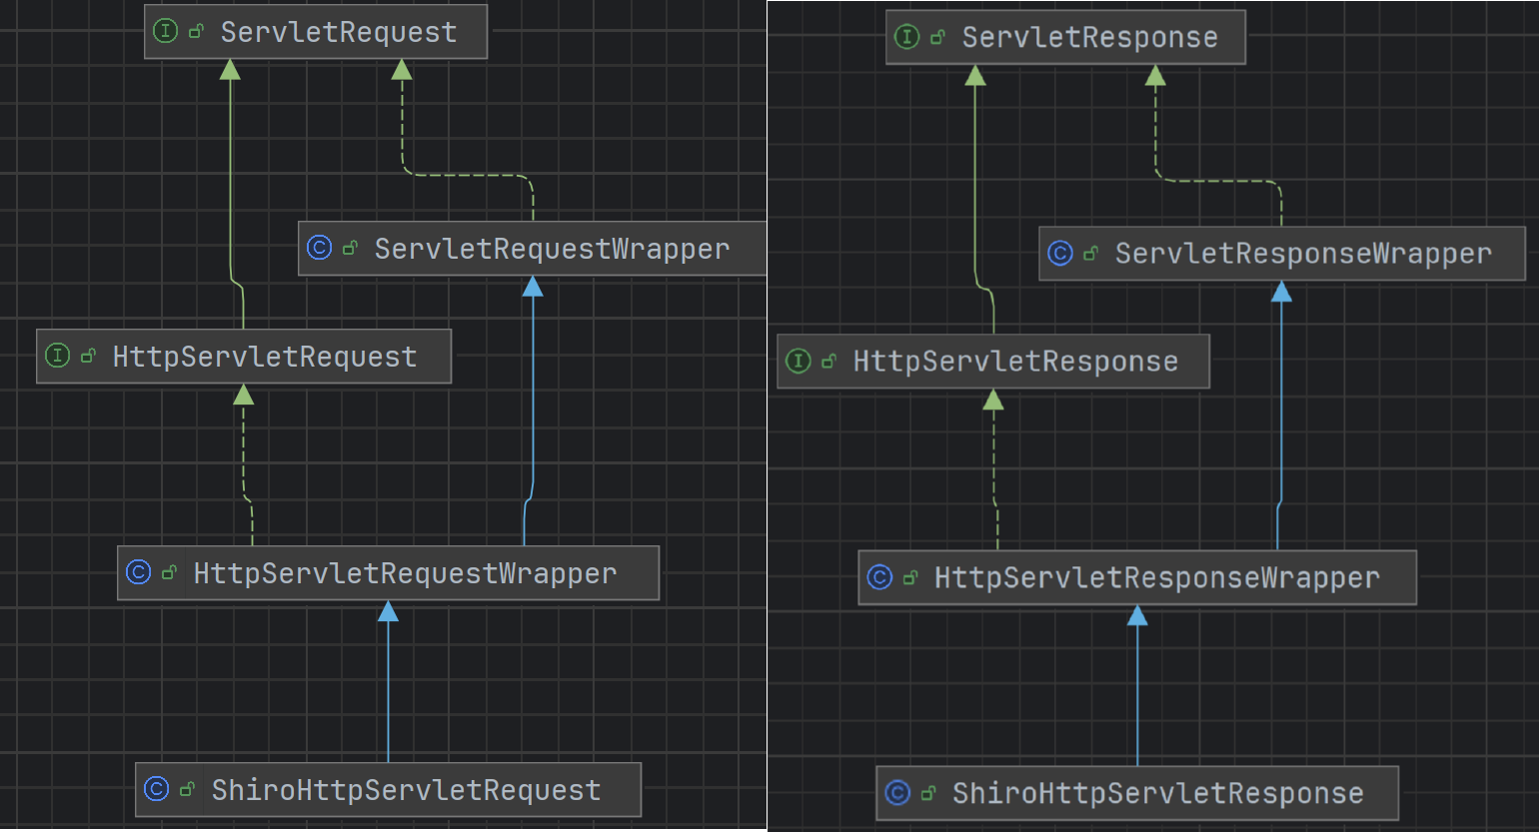Click the lock icon of HttpServletResponse
Image resolution: width=1540 pixels, height=832 pixels.
pyautogui.click(x=828, y=362)
